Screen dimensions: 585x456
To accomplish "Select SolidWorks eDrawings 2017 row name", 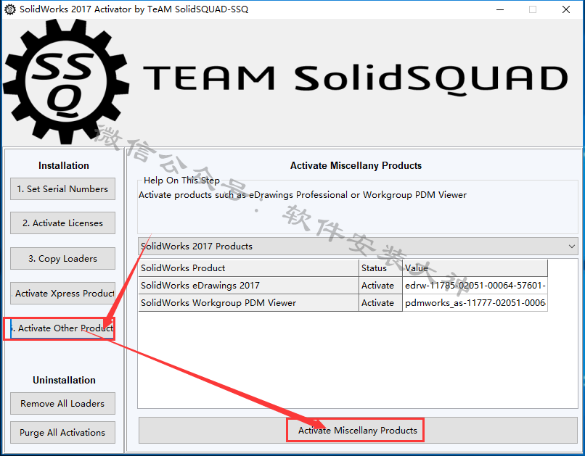I will click(248, 286).
